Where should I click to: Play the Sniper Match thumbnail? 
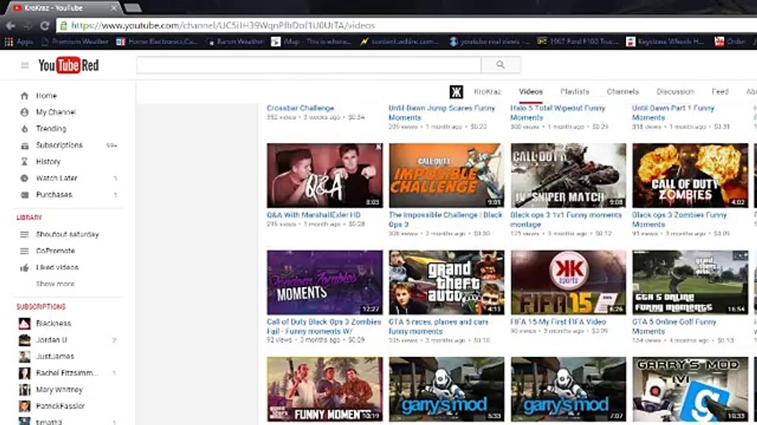point(568,175)
